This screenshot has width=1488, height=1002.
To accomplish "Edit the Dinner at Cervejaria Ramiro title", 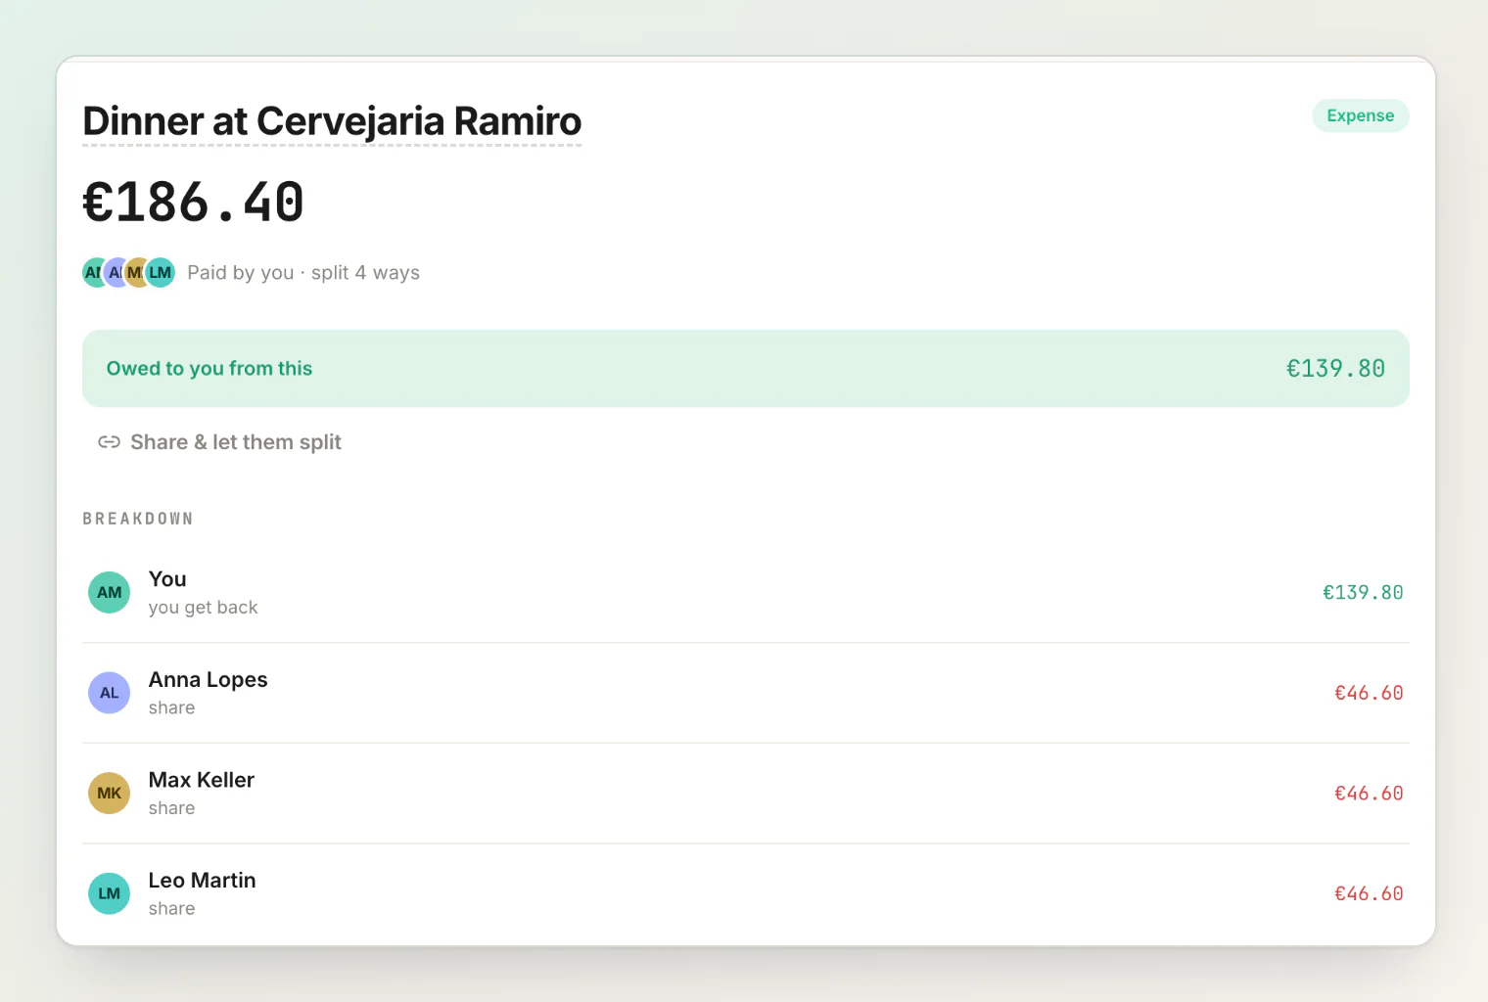I will pos(332,121).
